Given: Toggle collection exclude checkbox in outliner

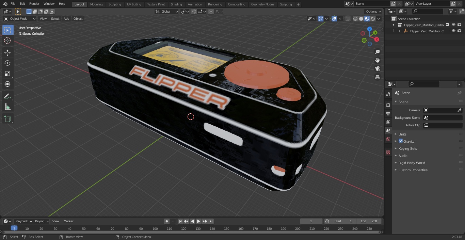Looking at the screenshot, I should (447, 25).
